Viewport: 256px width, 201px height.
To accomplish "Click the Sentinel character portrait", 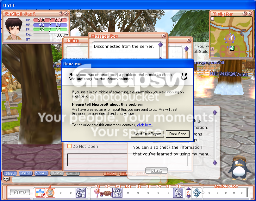I will (x=14, y=29).
